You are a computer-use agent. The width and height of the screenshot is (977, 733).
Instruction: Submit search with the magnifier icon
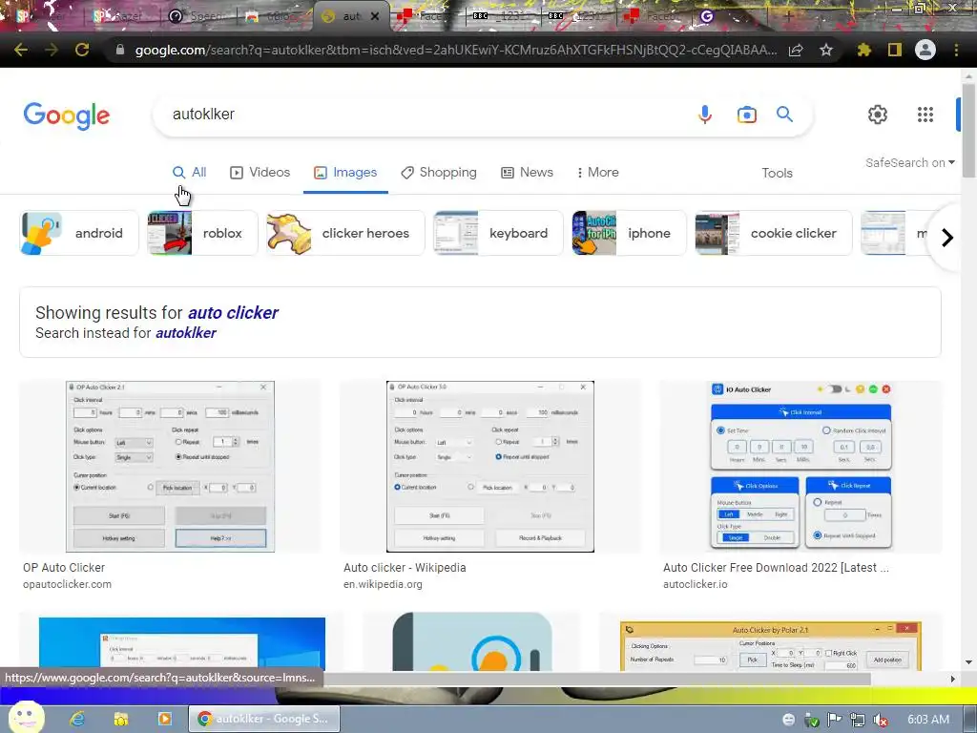pos(784,115)
